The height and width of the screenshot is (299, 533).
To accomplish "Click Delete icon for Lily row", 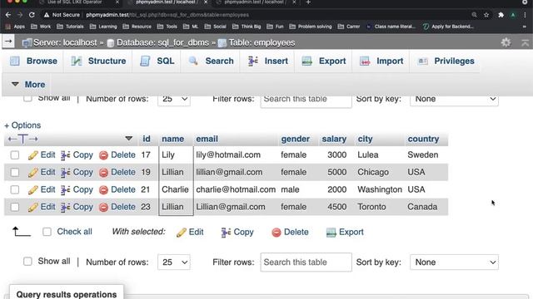I will tap(103, 155).
